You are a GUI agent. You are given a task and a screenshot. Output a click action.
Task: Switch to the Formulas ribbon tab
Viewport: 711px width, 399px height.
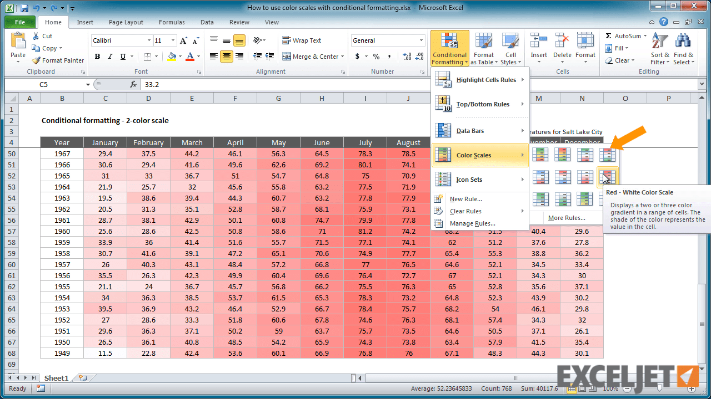pyautogui.click(x=171, y=22)
